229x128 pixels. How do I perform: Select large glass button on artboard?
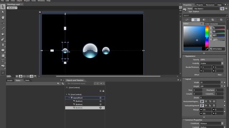pos(90,50)
